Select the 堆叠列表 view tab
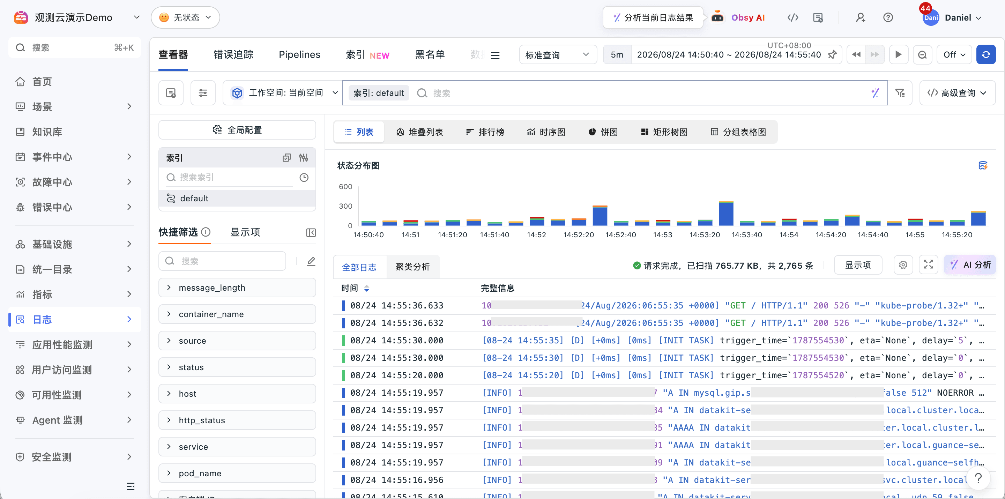This screenshot has height=499, width=1005. pos(420,132)
